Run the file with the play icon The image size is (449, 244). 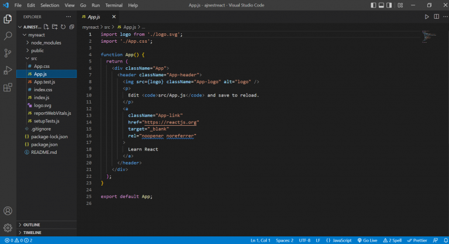[427, 17]
